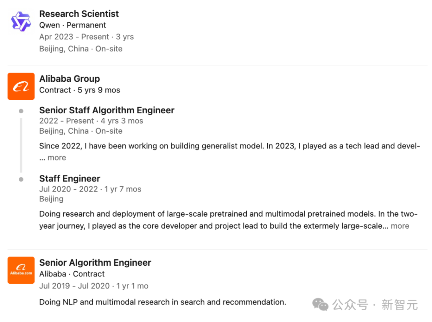The height and width of the screenshot is (322, 432).
Task: Click the '公众号 · 新智元' watermark text
Action: pos(375,305)
